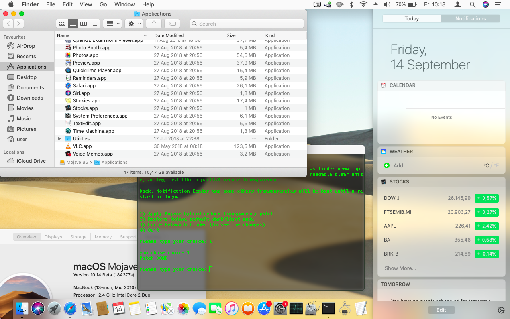The width and height of the screenshot is (510, 319).
Task: Open the fast user switching menu
Action: [458, 4]
